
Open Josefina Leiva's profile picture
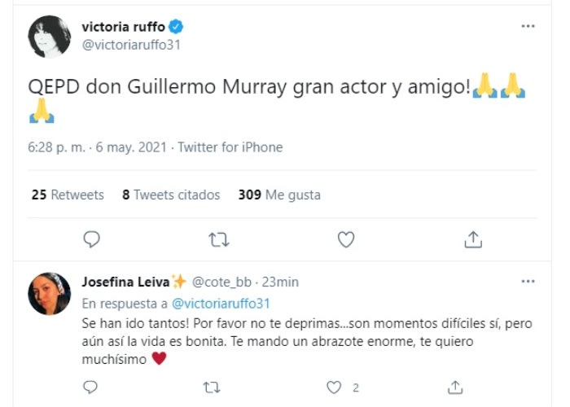click(x=50, y=293)
